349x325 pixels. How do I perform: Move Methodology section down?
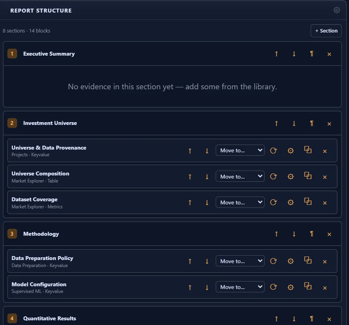pos(294,234)
